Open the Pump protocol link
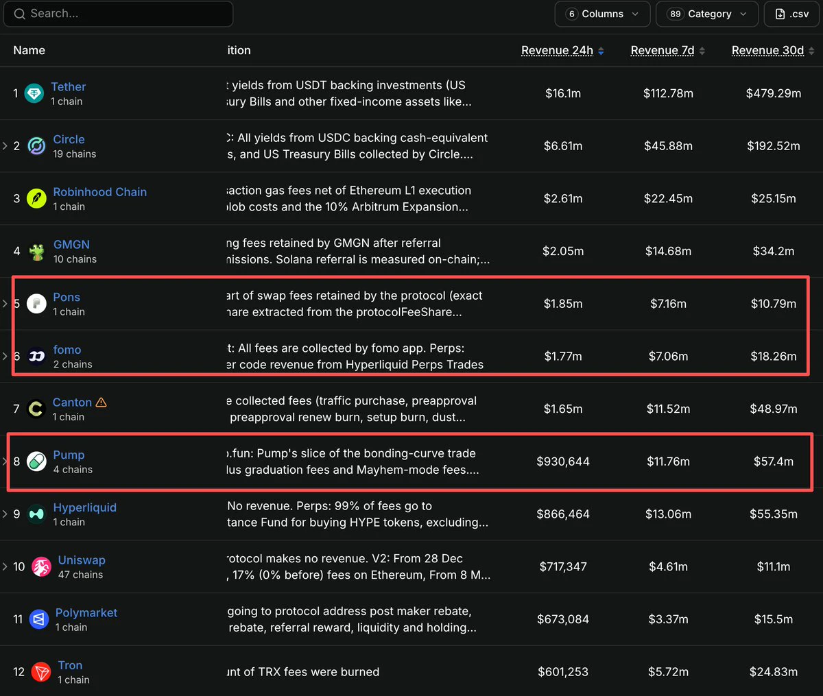The width and height of the screenshot is (823, 696). 69,455
